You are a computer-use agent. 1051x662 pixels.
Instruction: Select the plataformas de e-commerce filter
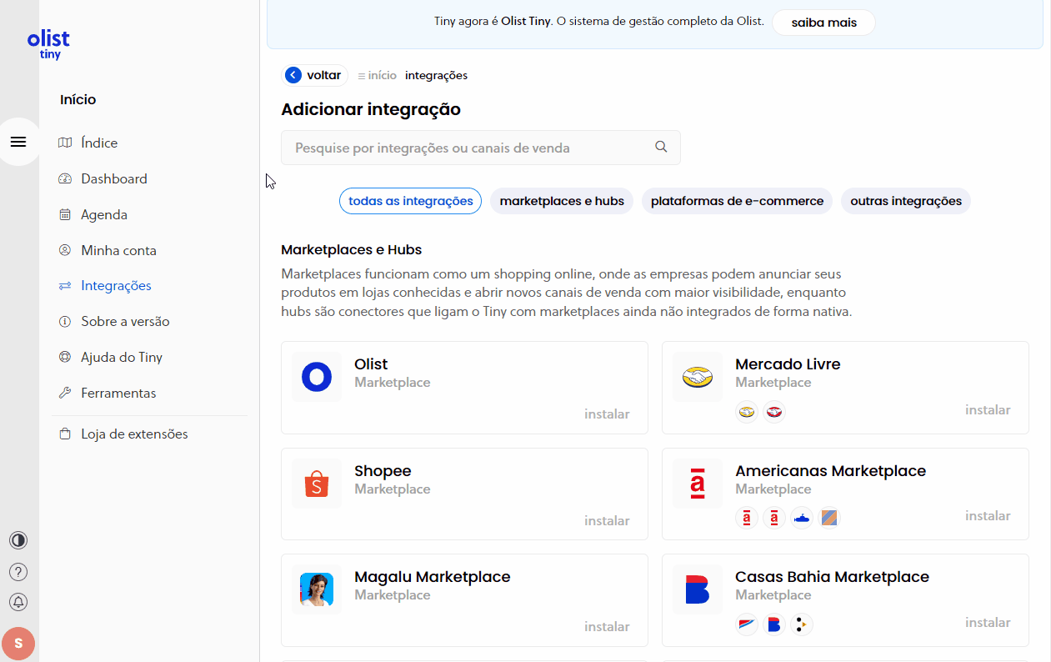[x=737, y=201]
